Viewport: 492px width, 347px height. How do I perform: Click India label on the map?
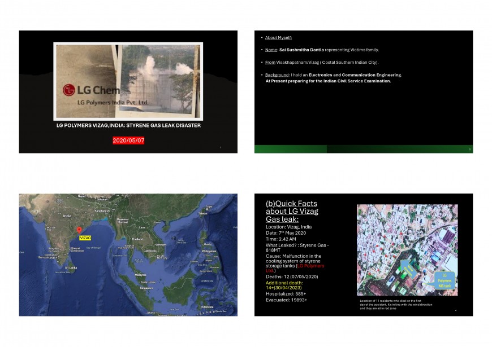(67, 216)
